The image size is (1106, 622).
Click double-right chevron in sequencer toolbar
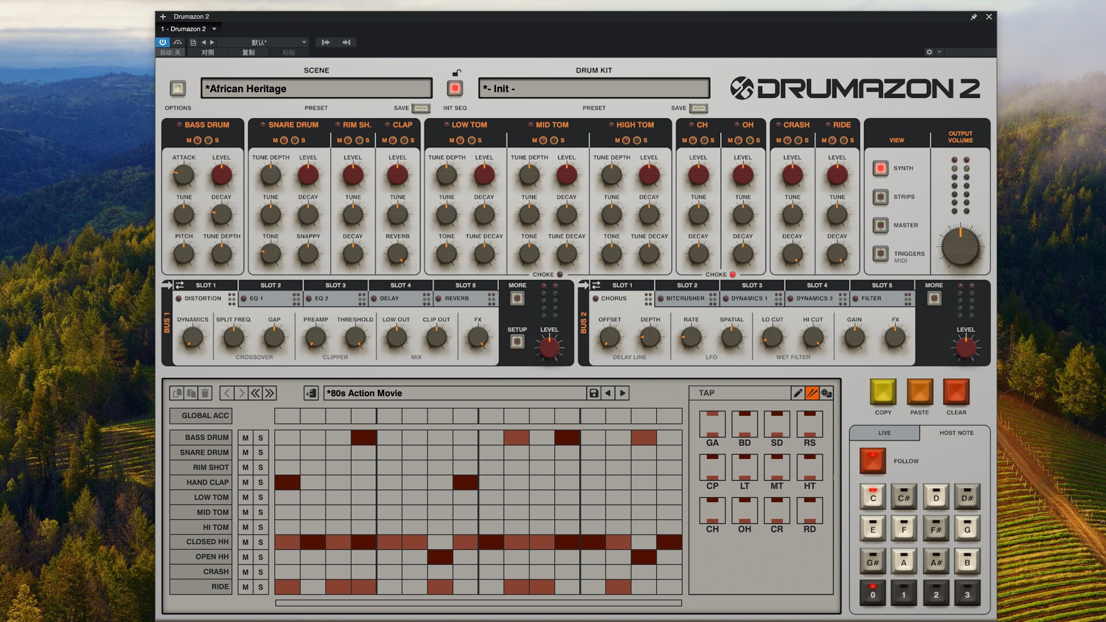[270, 393]
